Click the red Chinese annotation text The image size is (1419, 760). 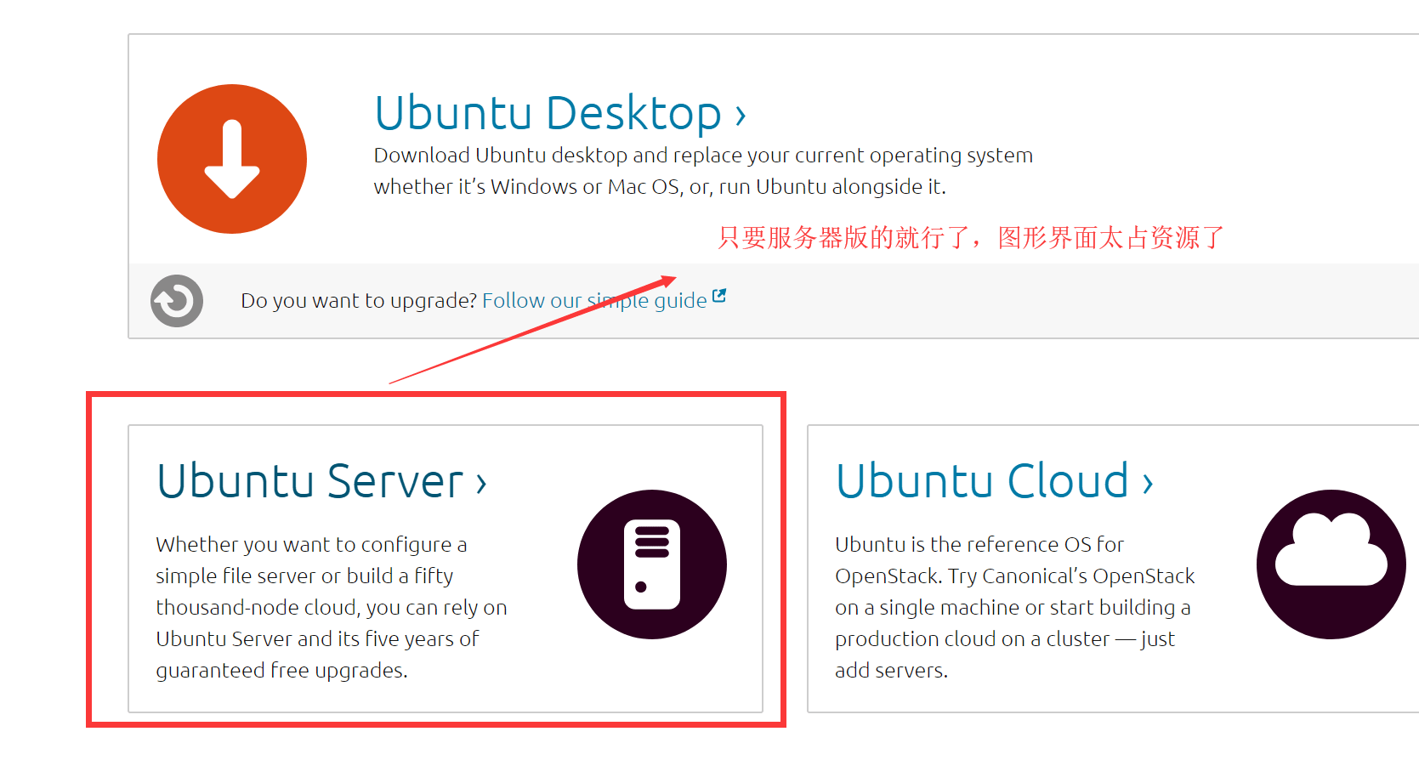pos(970,237)
